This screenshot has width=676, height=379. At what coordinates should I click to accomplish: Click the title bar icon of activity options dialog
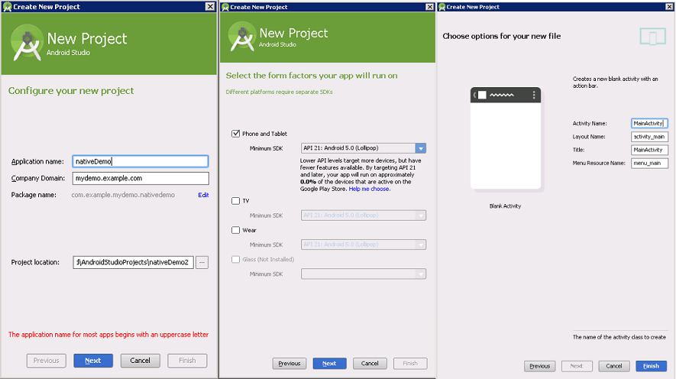click(x=442, y=7)
